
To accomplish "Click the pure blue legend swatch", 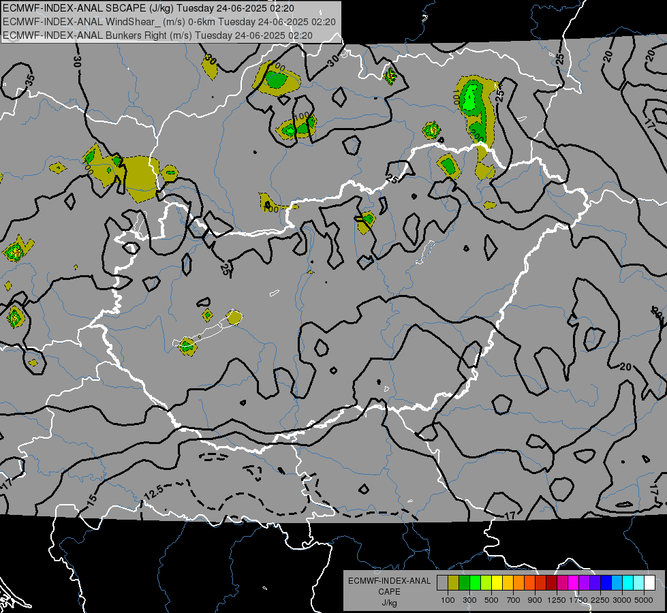I will (606, 583).
